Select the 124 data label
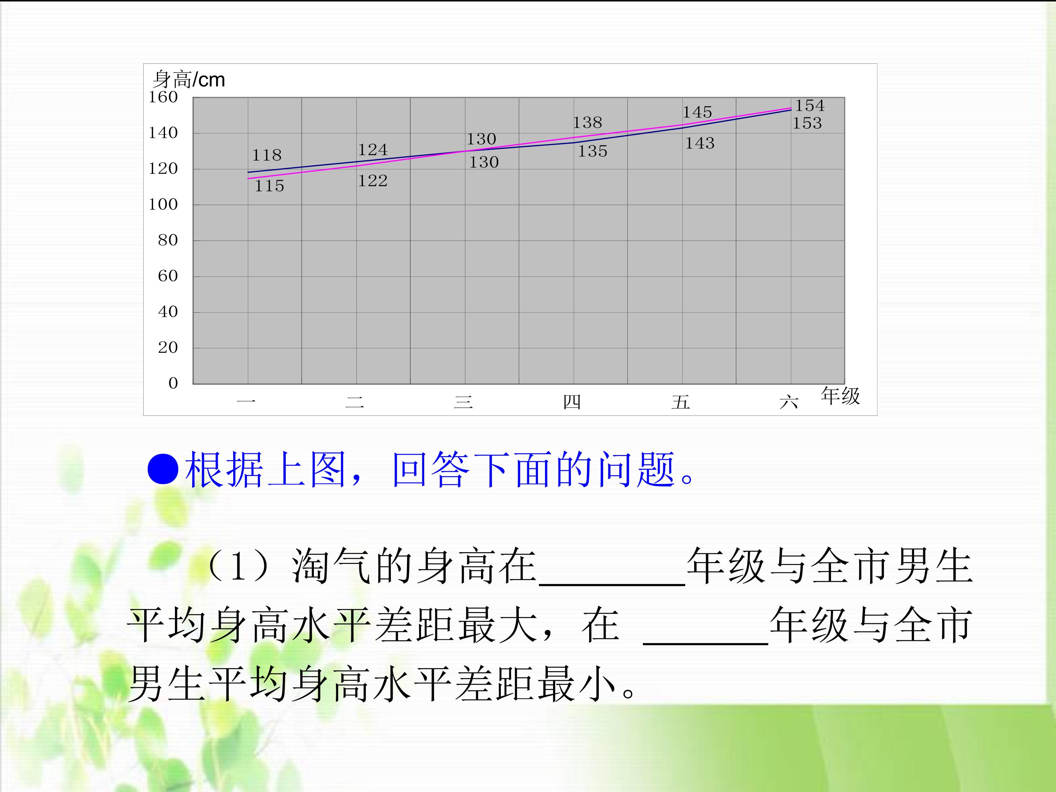Viewport: 1056px width, 792px height. (x=373, y=150)
